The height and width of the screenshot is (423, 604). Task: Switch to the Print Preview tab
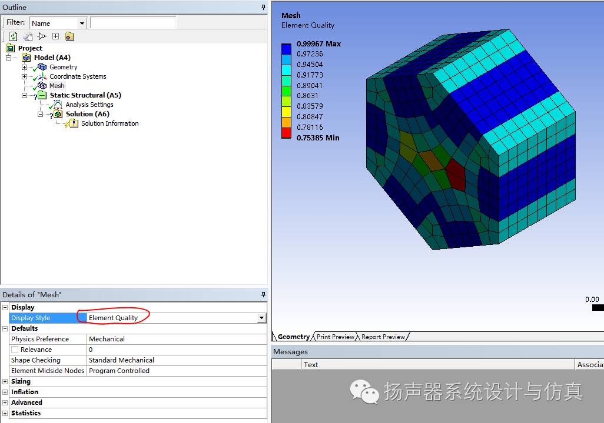[336, 337]
